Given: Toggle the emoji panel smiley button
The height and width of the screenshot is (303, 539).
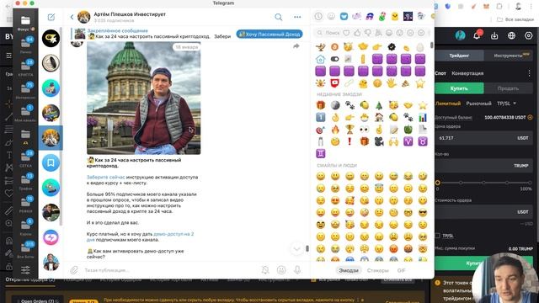Looking at the screenshot, I should pos(281,270).
